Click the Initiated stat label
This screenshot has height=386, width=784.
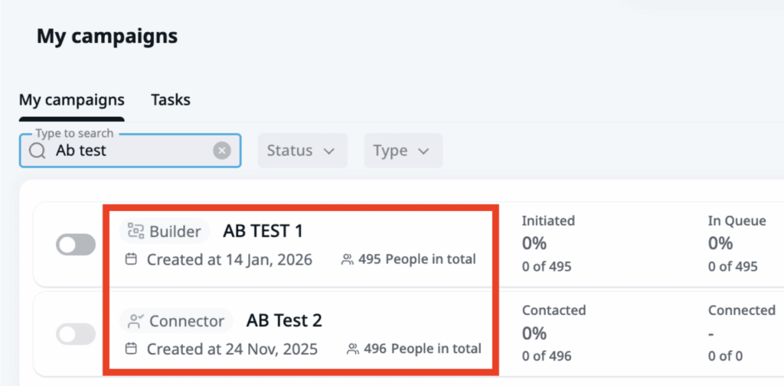[548, 221]
